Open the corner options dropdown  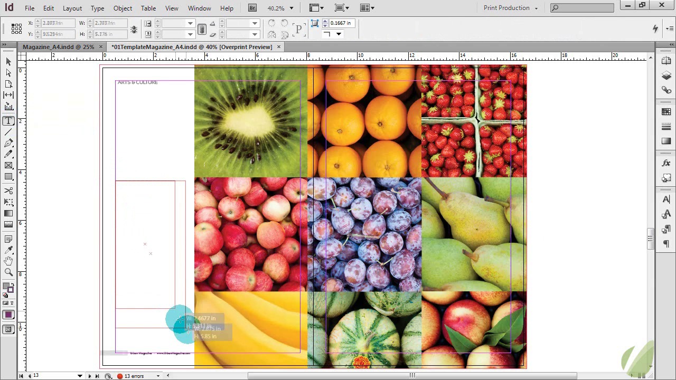click(339, 34)
